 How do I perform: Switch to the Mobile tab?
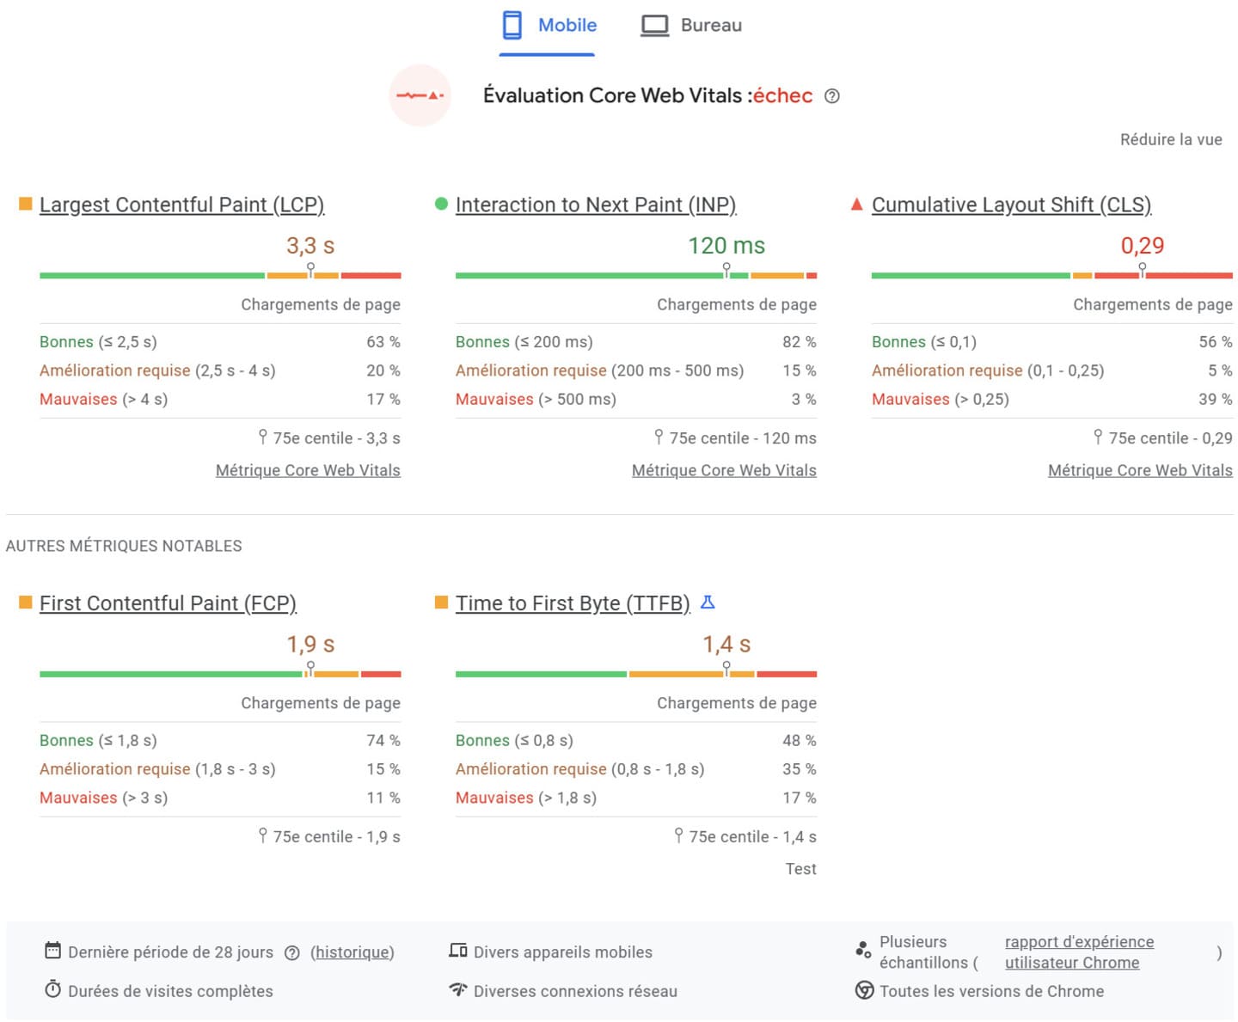pyautogui.click(x=549, y=26)
